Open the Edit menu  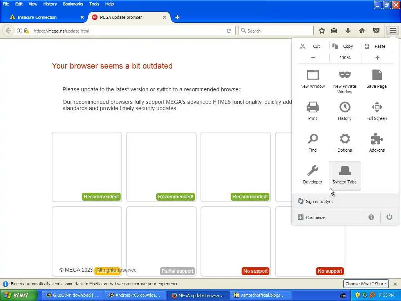pos(19,4)
